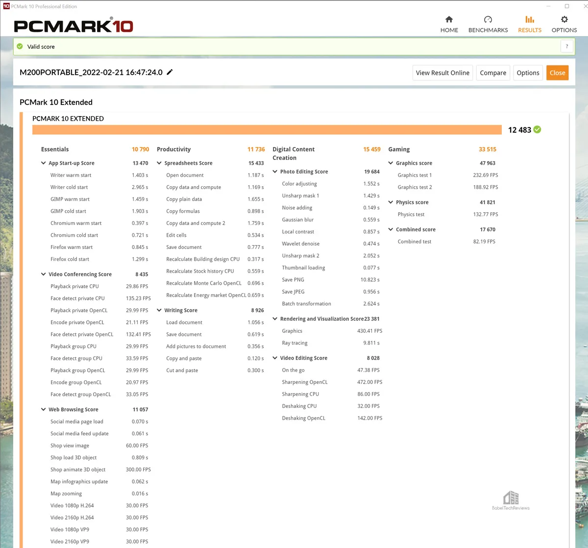588x548 pixels.
Task: Collapse the Combined score section
Action: point(391,229)
